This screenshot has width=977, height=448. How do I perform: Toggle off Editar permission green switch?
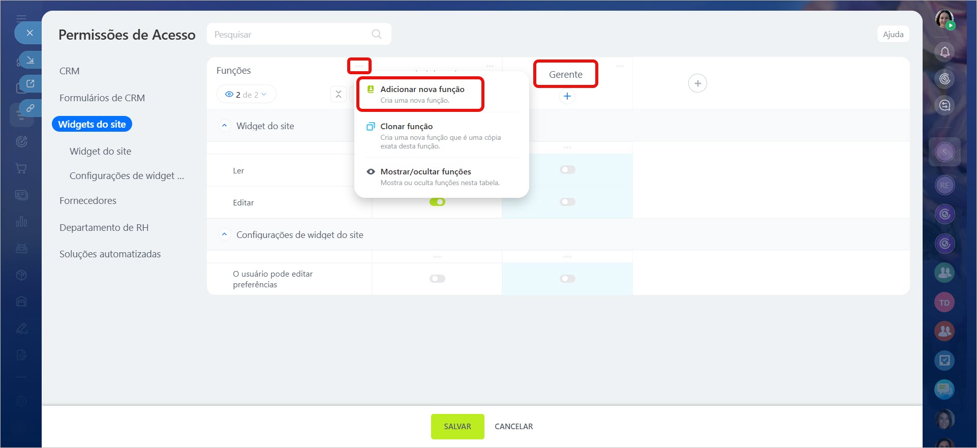[437, 202]
